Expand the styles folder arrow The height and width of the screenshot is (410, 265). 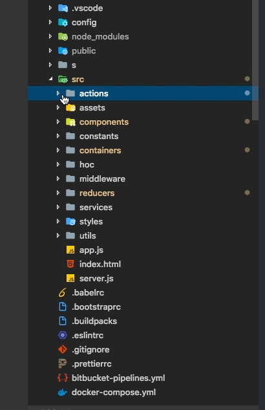click(x=58, y=221)
